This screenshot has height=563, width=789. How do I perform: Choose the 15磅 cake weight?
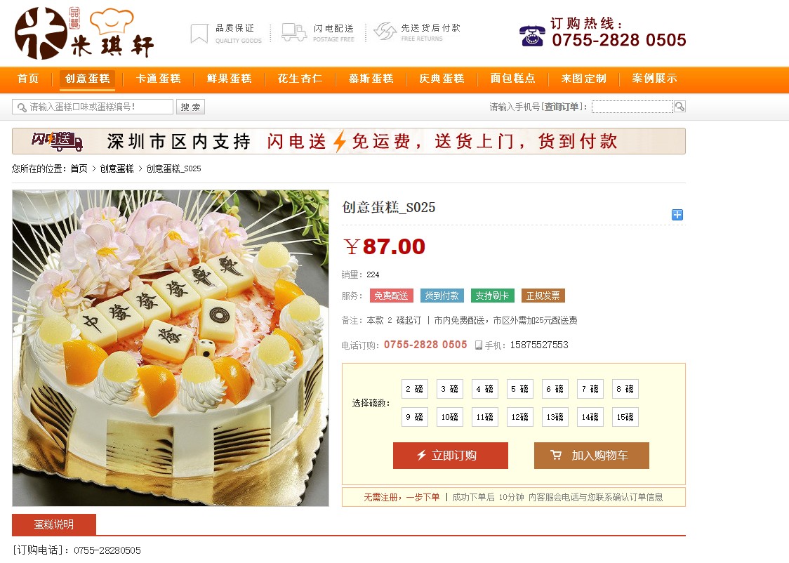pyautogui.click(x=625, y=417)
